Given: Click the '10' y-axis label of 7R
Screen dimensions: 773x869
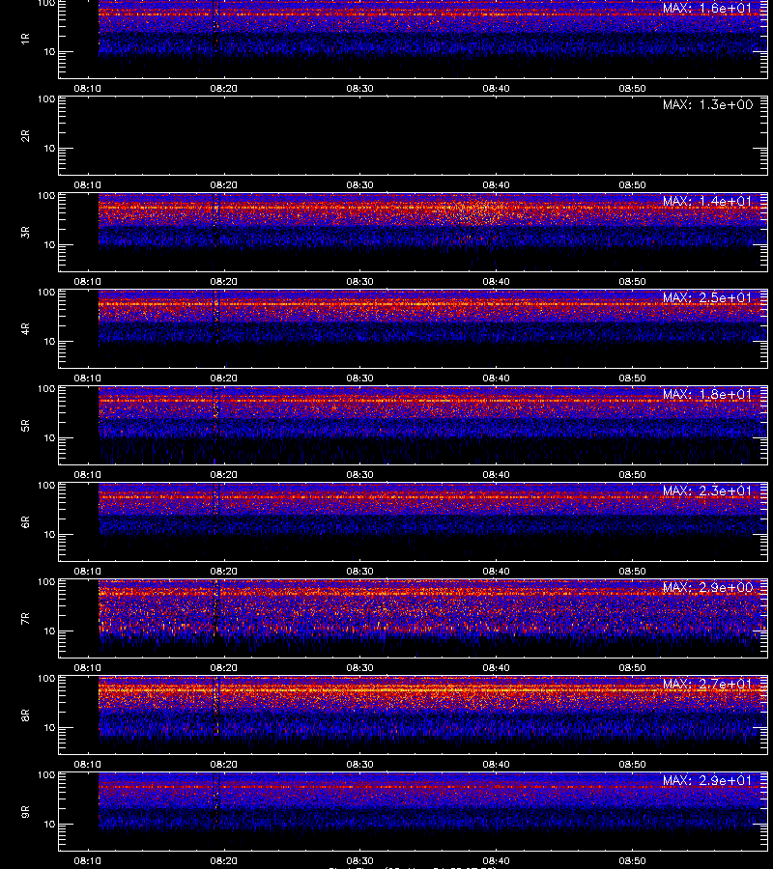Looking at the screenshot, I should coord(49,631).
